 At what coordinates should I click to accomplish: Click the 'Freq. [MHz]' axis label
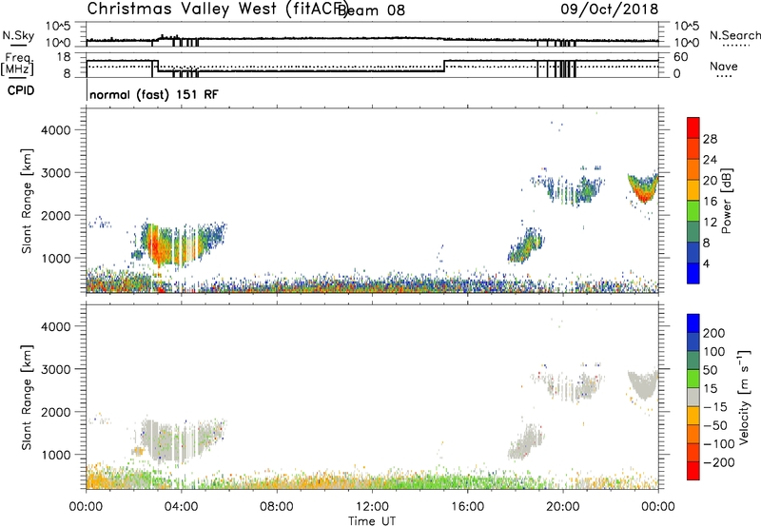[17, 65]
